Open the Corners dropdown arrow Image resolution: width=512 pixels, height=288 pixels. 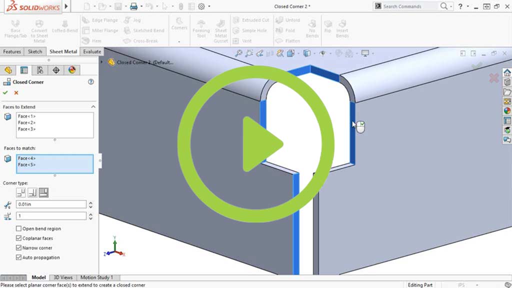click(179, 41)
